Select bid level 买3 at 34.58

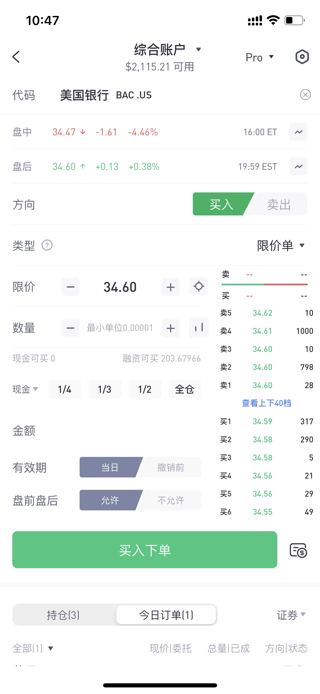(x=267, y=457)
